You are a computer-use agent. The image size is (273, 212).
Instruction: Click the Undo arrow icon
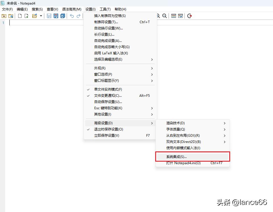click(72, 16)
